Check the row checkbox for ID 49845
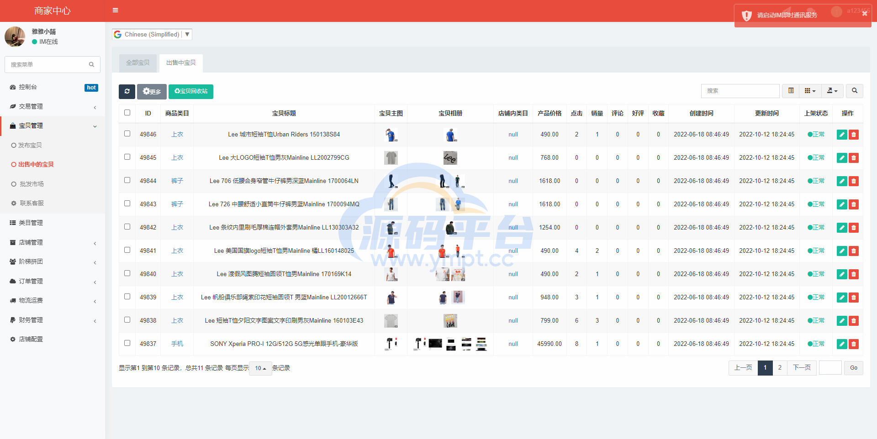Screen dimensions: 877x439 point(127,157)
